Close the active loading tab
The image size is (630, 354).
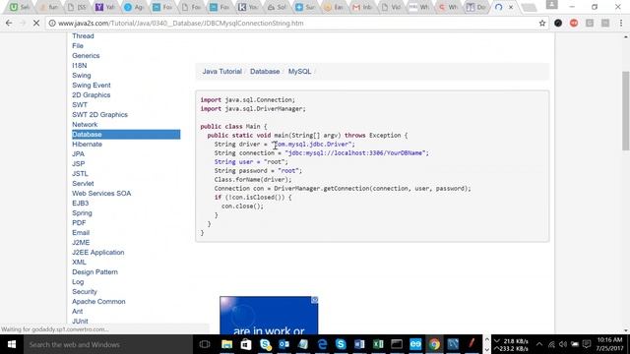511,7
